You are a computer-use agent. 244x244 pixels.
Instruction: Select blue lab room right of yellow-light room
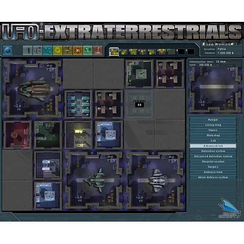pos(109,135)
